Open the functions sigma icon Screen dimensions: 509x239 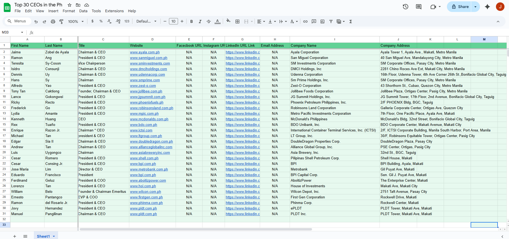pos(351,22)
